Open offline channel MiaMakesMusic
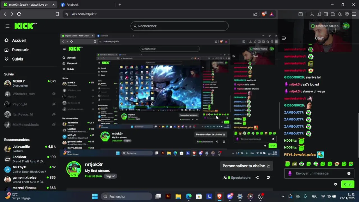Image resolution: width=359 pixels, height=202 pixels. pos(30,125)
